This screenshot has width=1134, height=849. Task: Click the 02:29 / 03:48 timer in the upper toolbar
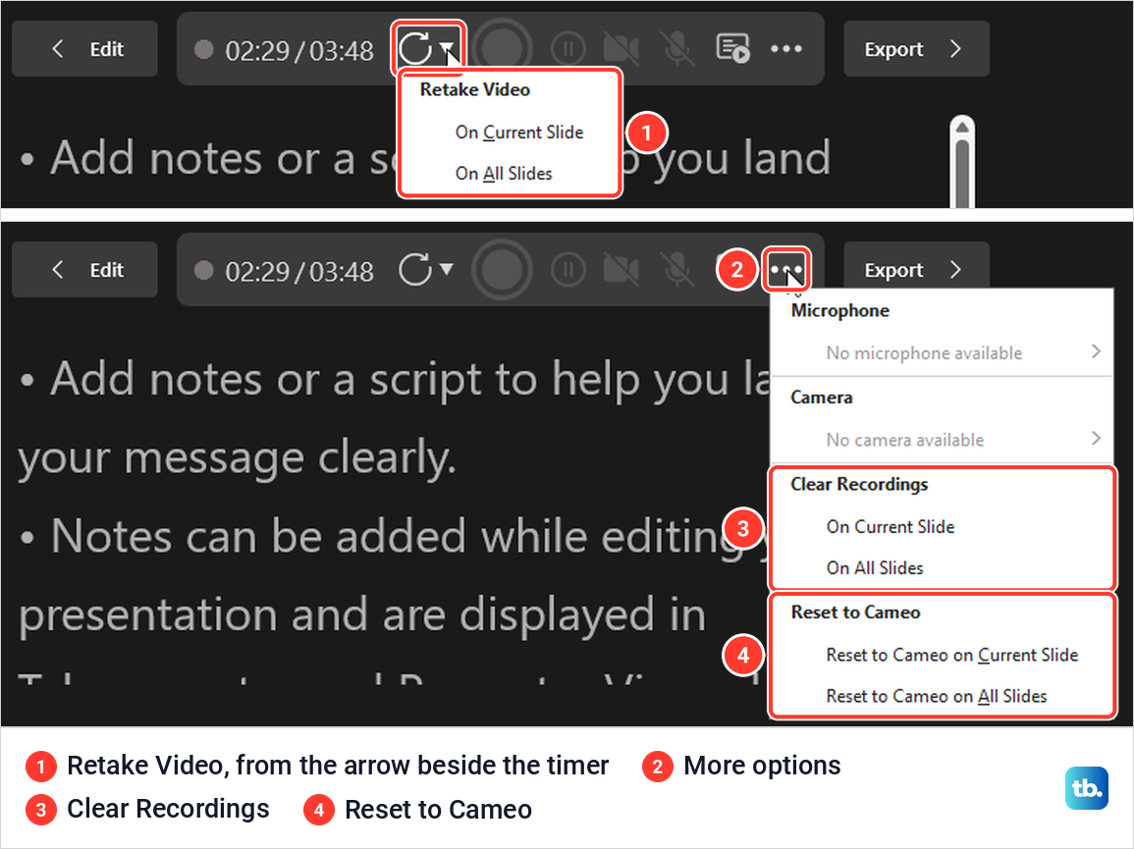coord(298,51)
